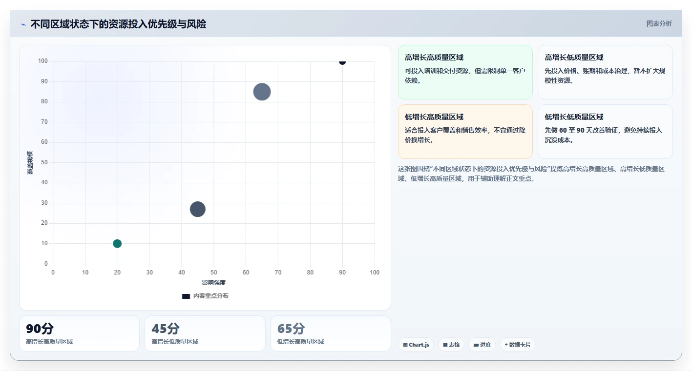Click the 90分 score card

tap(79, 333)
